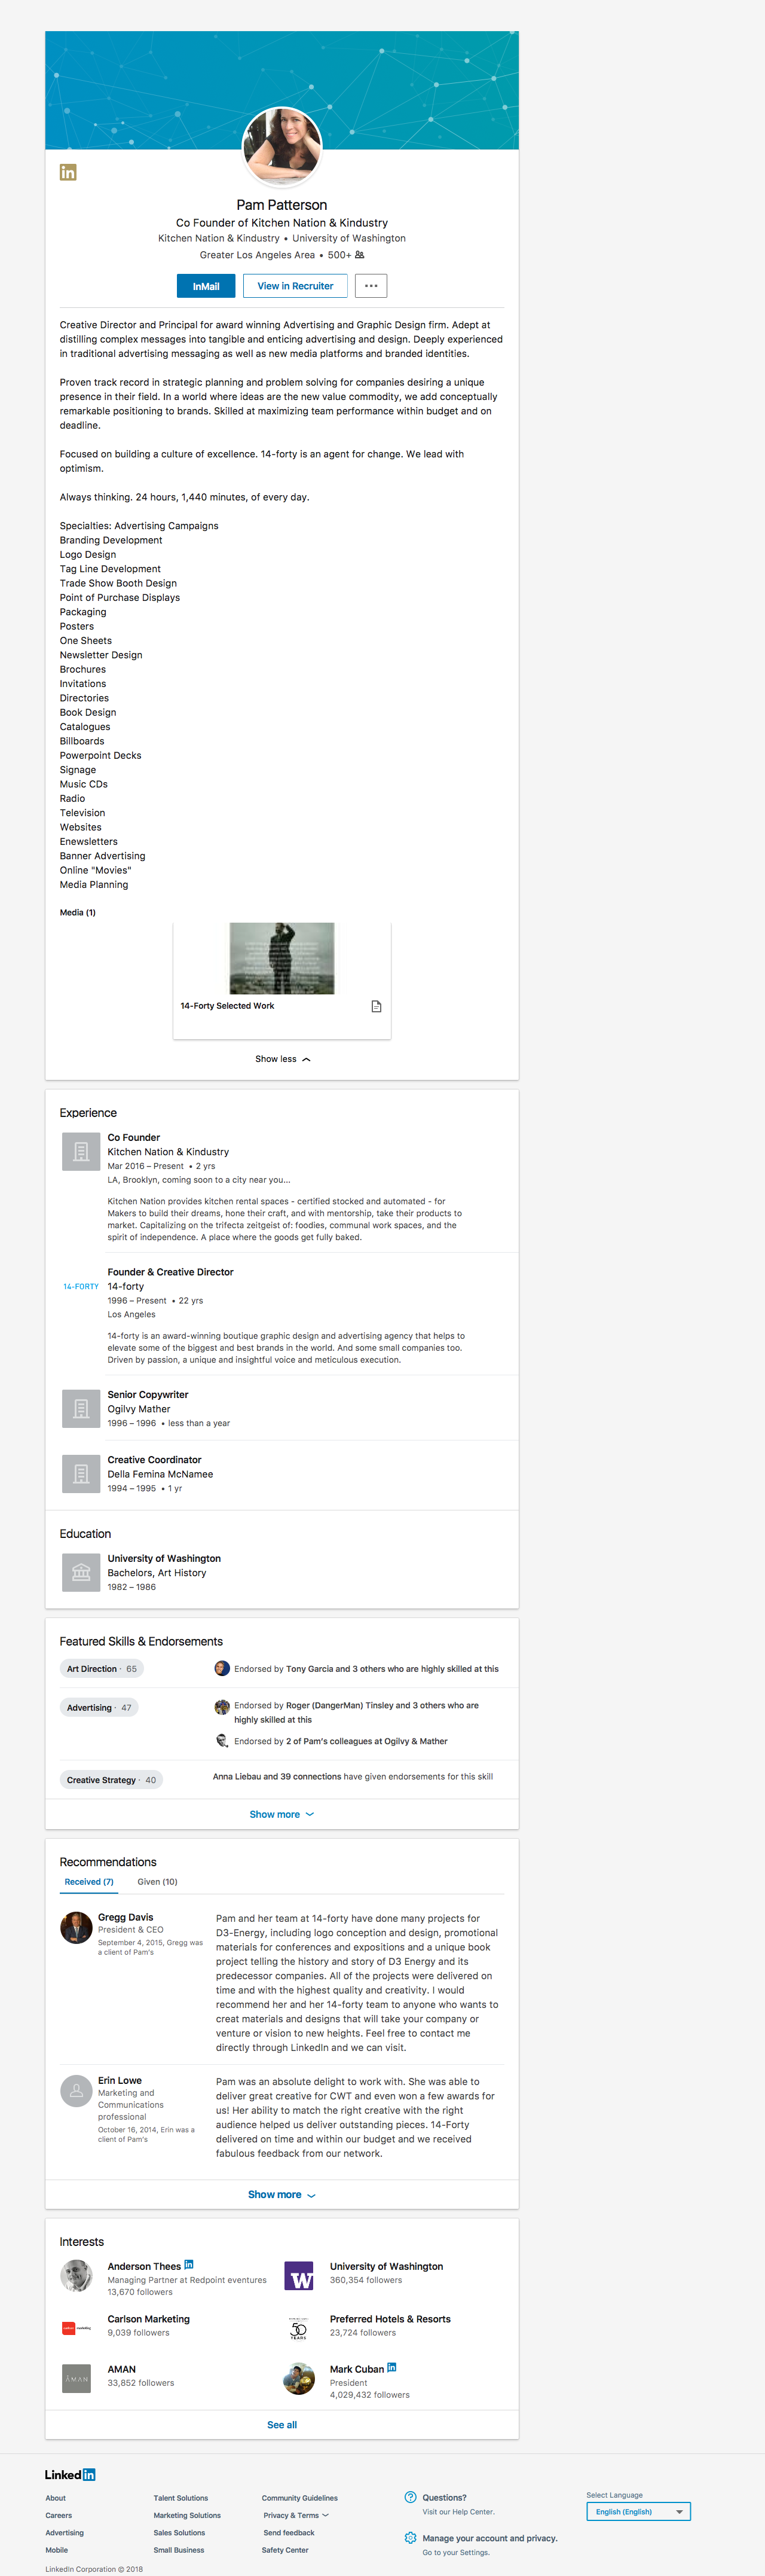
Task: Open the Select Language dropdown
Action: coord(638,2511)
